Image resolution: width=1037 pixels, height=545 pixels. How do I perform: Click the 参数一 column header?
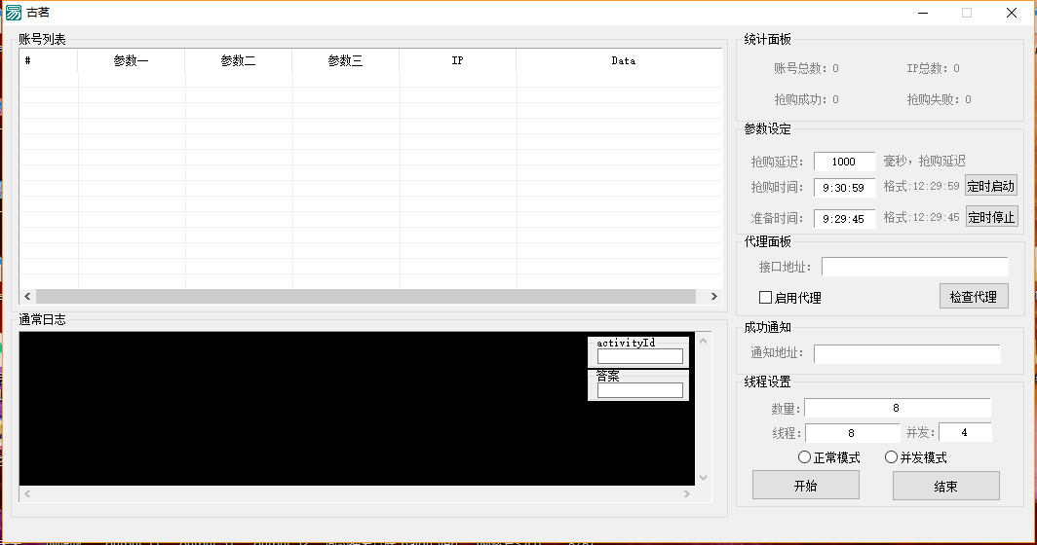[132, 60]
